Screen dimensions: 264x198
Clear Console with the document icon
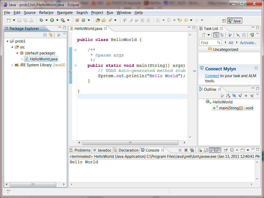[x=200, y=150]
